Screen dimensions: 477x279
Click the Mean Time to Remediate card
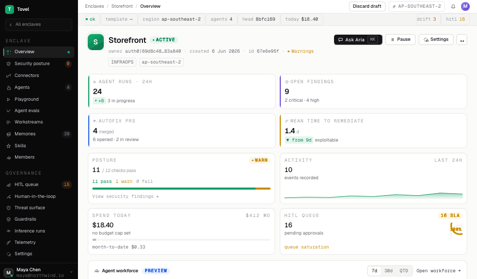373,131
